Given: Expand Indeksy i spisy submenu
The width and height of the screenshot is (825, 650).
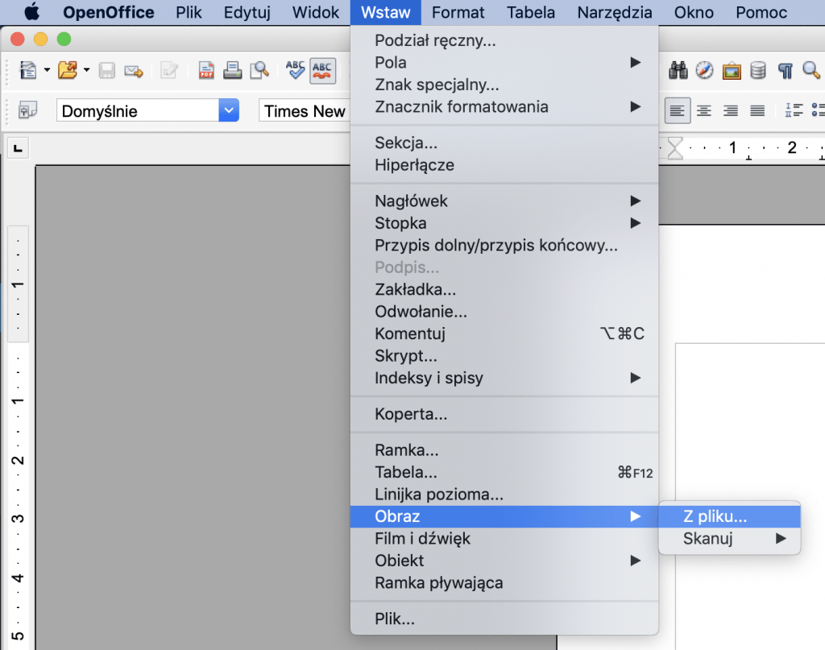Looking at the screenshot, I should click(504, 378).
